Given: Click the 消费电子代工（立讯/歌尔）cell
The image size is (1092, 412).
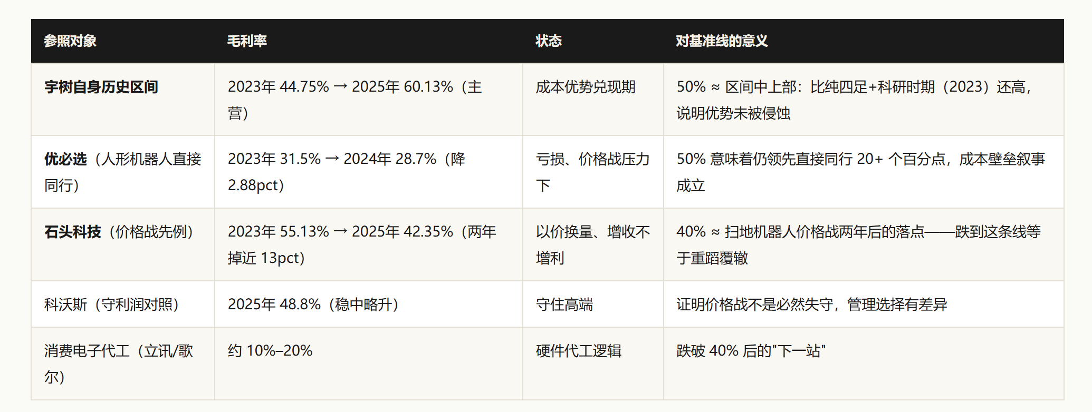Looking at the screenshot, I should point(123,364).
